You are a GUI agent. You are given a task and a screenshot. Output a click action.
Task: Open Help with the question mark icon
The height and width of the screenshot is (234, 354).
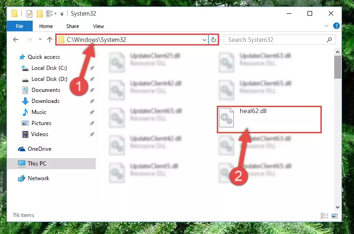pos(336,26)
